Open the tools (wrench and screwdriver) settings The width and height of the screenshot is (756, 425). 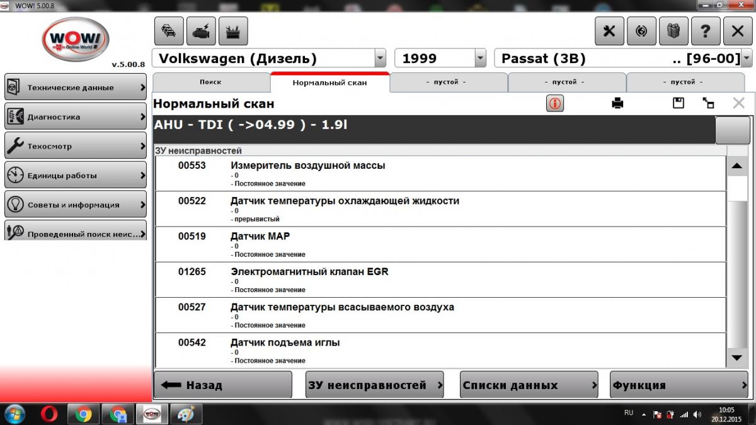[x=609, y=31]
